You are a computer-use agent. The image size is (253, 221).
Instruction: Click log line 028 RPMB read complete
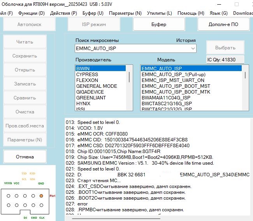pyautogui.click(x=125, y=210)
